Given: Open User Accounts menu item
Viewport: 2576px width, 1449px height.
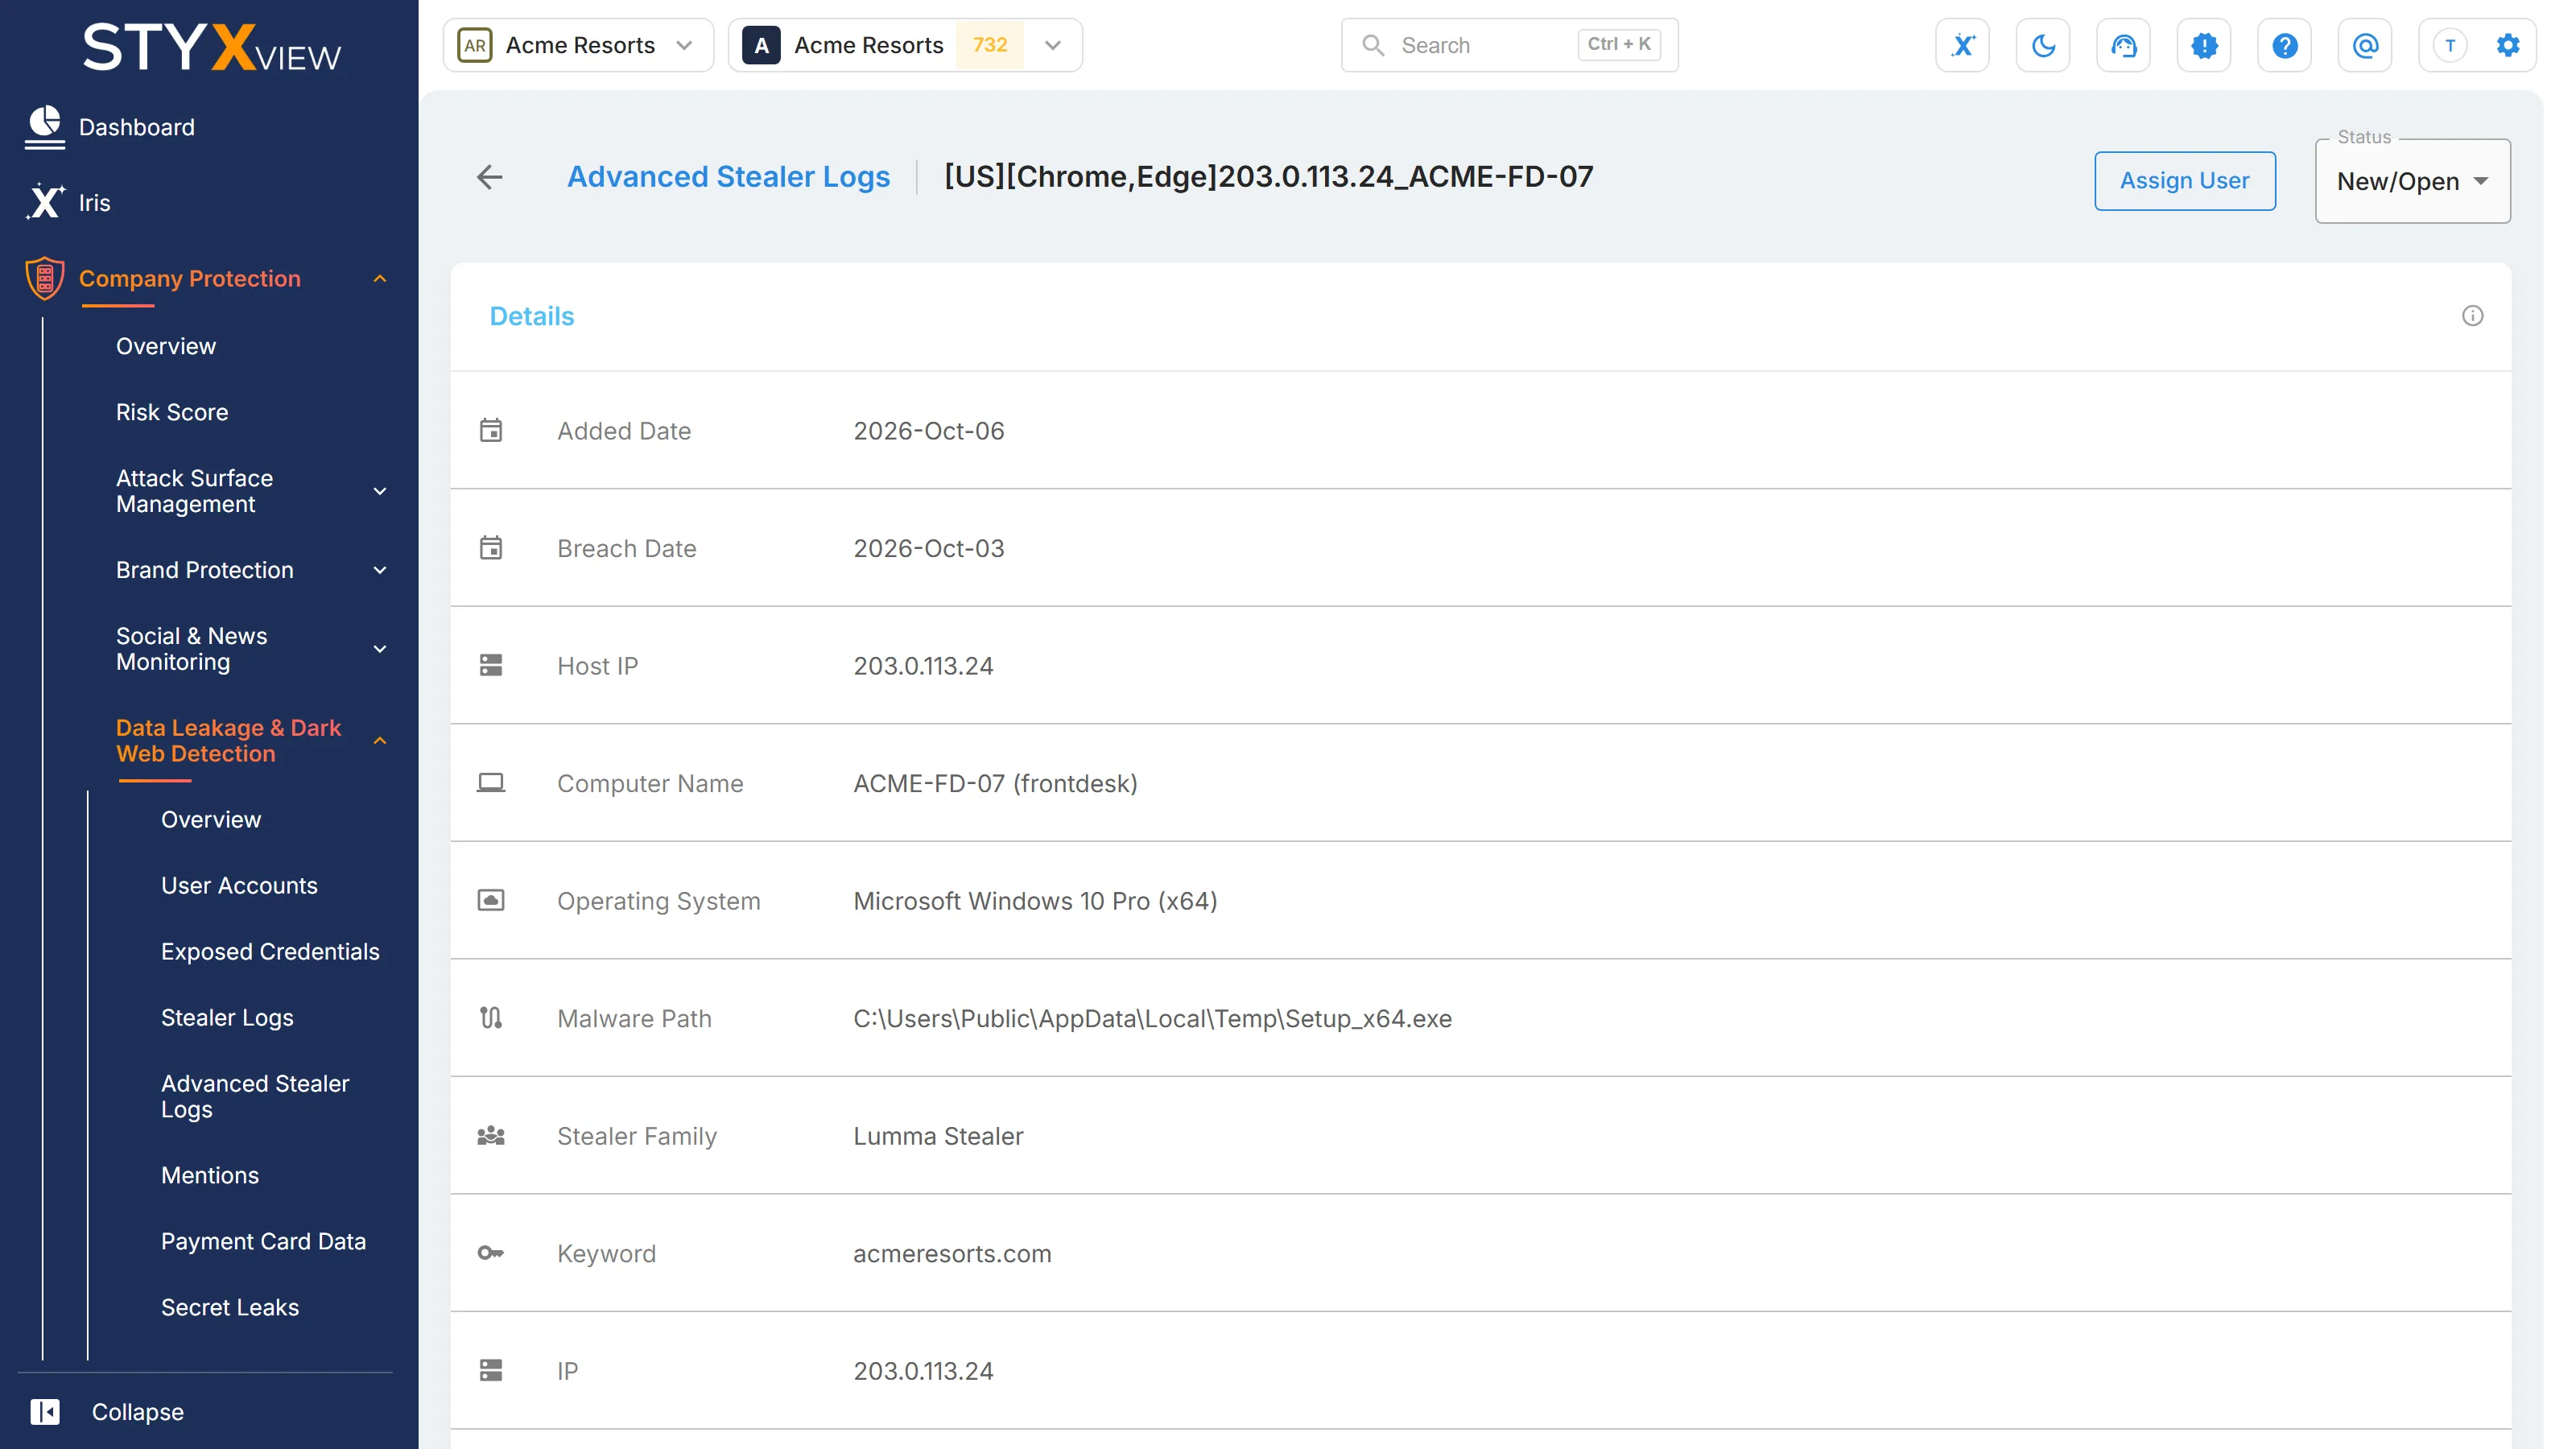Looking at the screenshot, I should coord(239,885).
